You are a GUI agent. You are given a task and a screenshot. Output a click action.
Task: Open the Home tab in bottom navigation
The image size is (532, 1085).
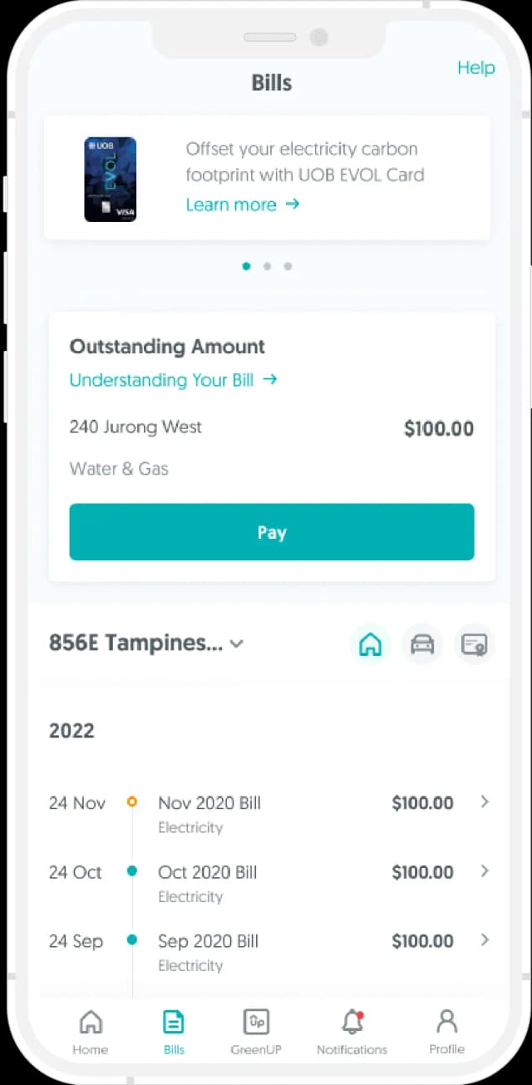90,1031
